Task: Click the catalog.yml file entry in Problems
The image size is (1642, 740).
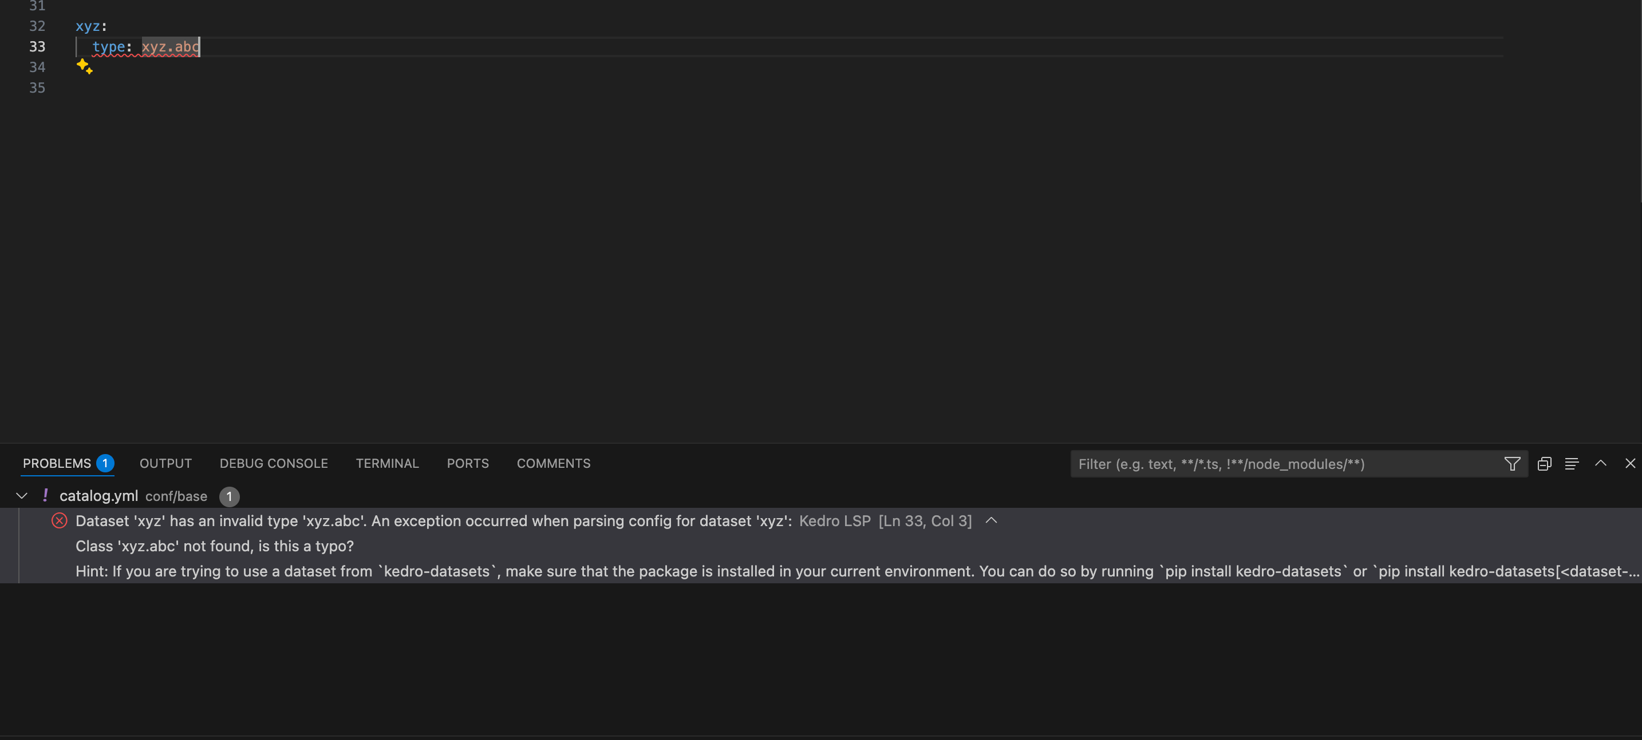Action: 99,496
